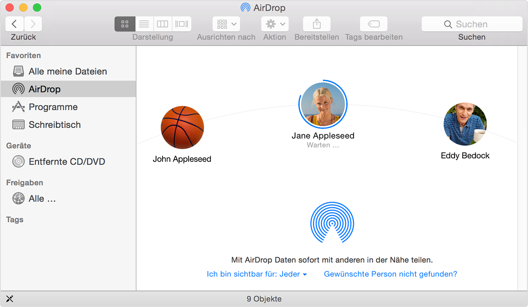This screenshot has height=307, width=528.
Task: Select 'Entfernte CD/DVD' under Geräte
Action: (x=67, y=162)
